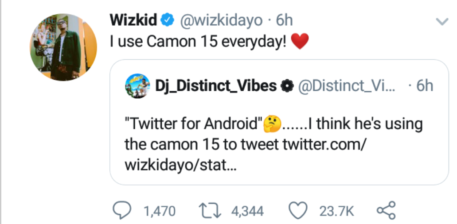Click the 4,344 retweets count
The width and height of the screenshot is (457, 224).
(x=248, y=211)
